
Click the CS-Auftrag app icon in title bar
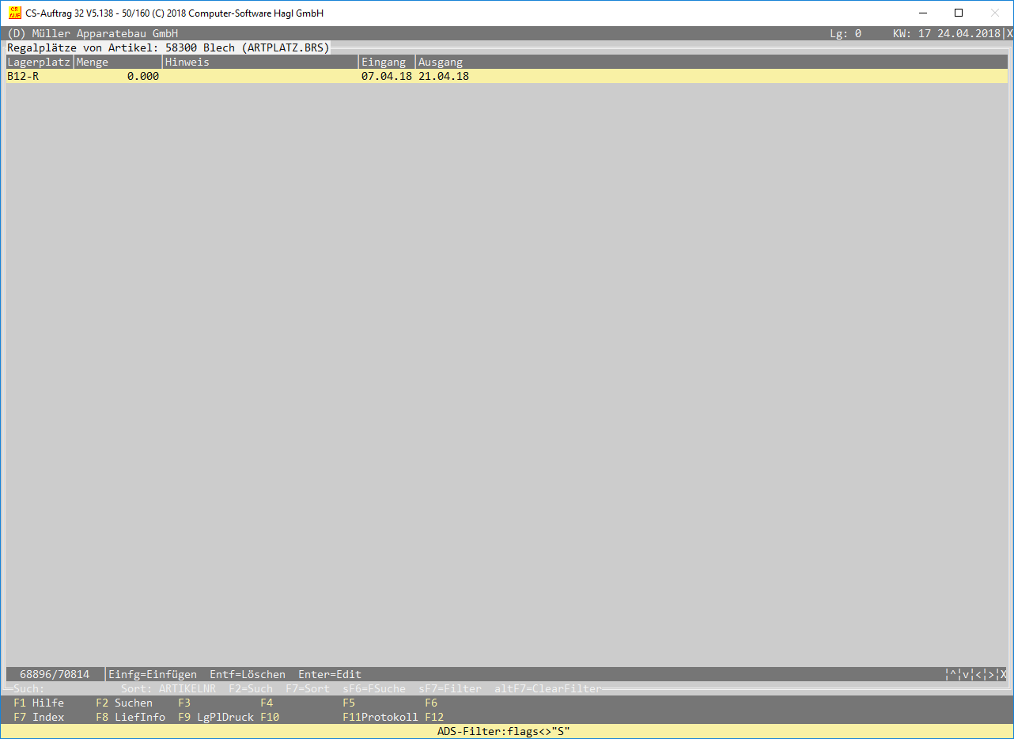(14, 13)
